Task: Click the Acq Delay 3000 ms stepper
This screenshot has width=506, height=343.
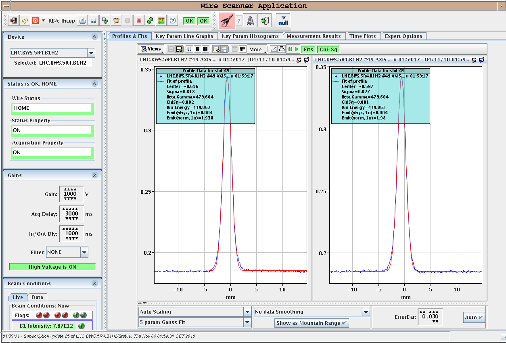Action: (x=71, y=214)
